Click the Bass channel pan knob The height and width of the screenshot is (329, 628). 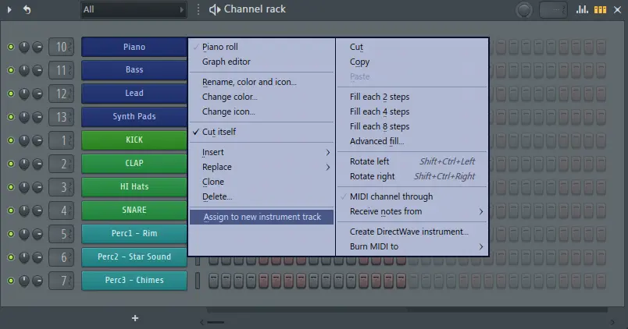click(24, 70)
